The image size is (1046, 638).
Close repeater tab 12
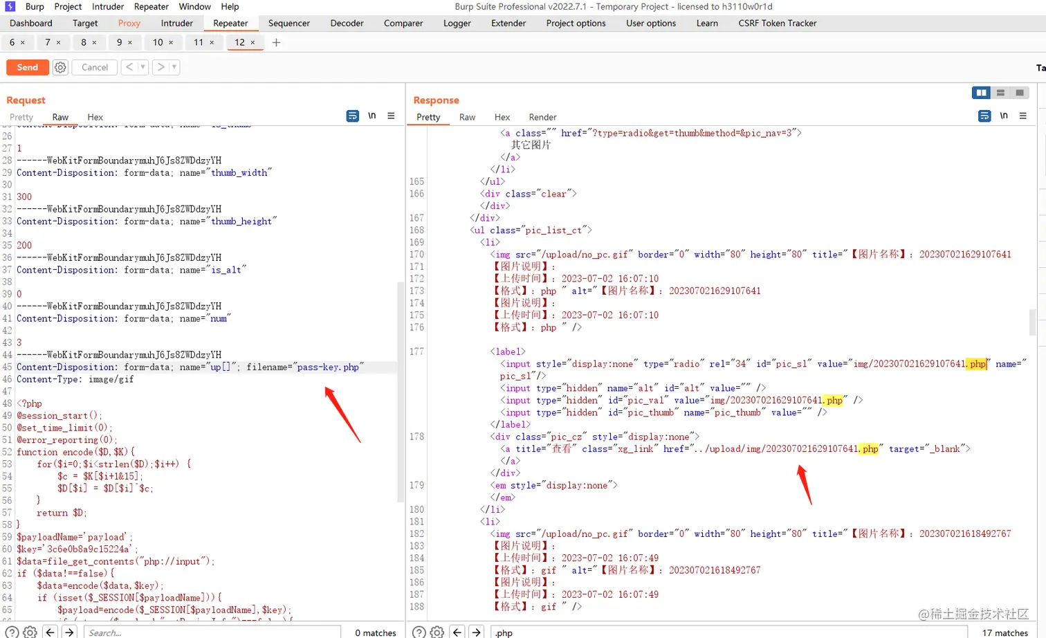pos(253,43)
